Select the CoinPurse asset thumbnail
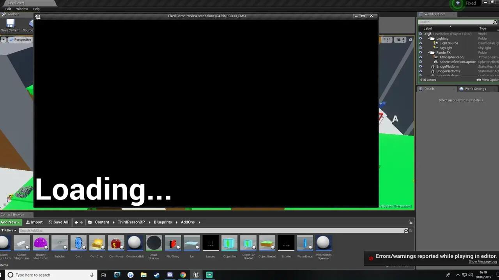 (116, 243)
